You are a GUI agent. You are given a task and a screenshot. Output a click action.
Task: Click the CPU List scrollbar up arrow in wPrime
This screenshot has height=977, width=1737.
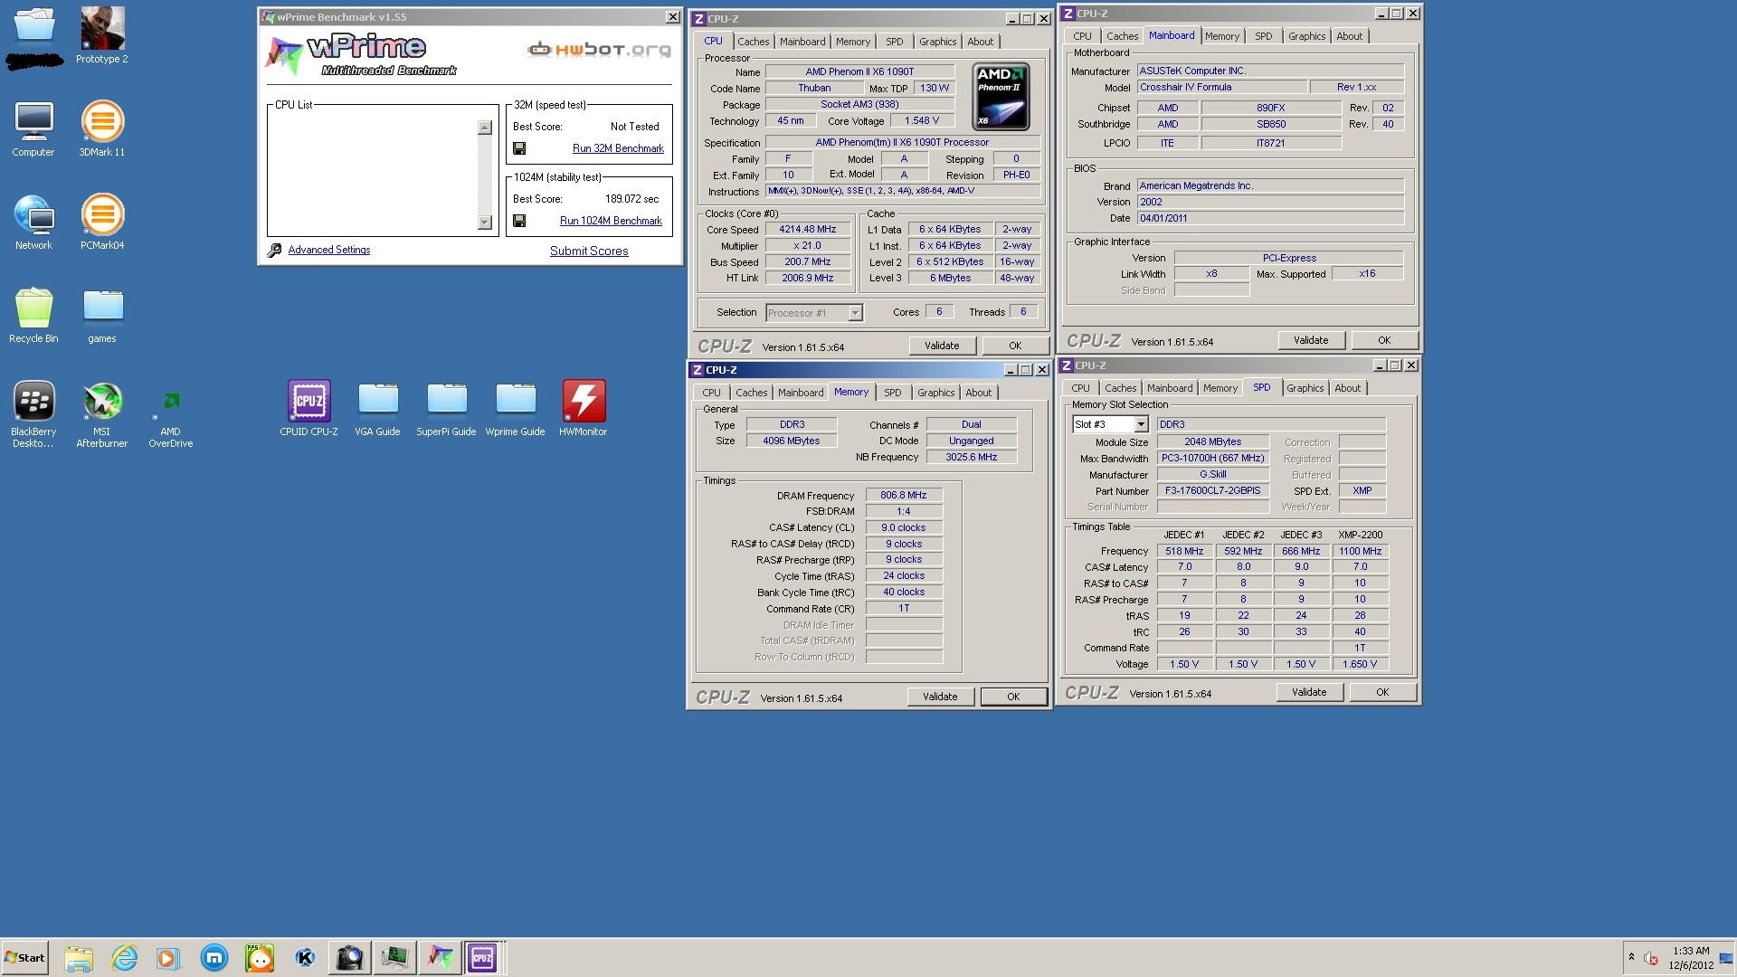485,128
